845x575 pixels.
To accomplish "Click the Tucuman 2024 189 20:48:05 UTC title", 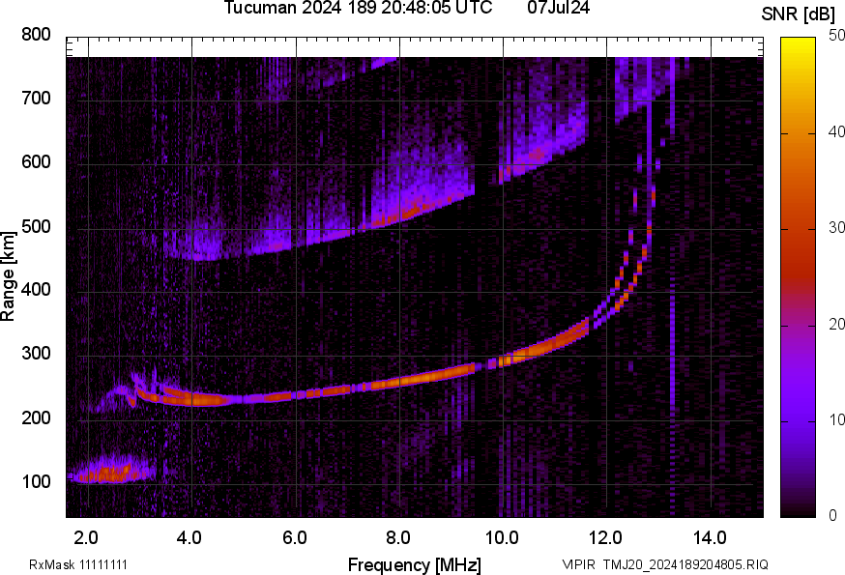I will point(358,8).
